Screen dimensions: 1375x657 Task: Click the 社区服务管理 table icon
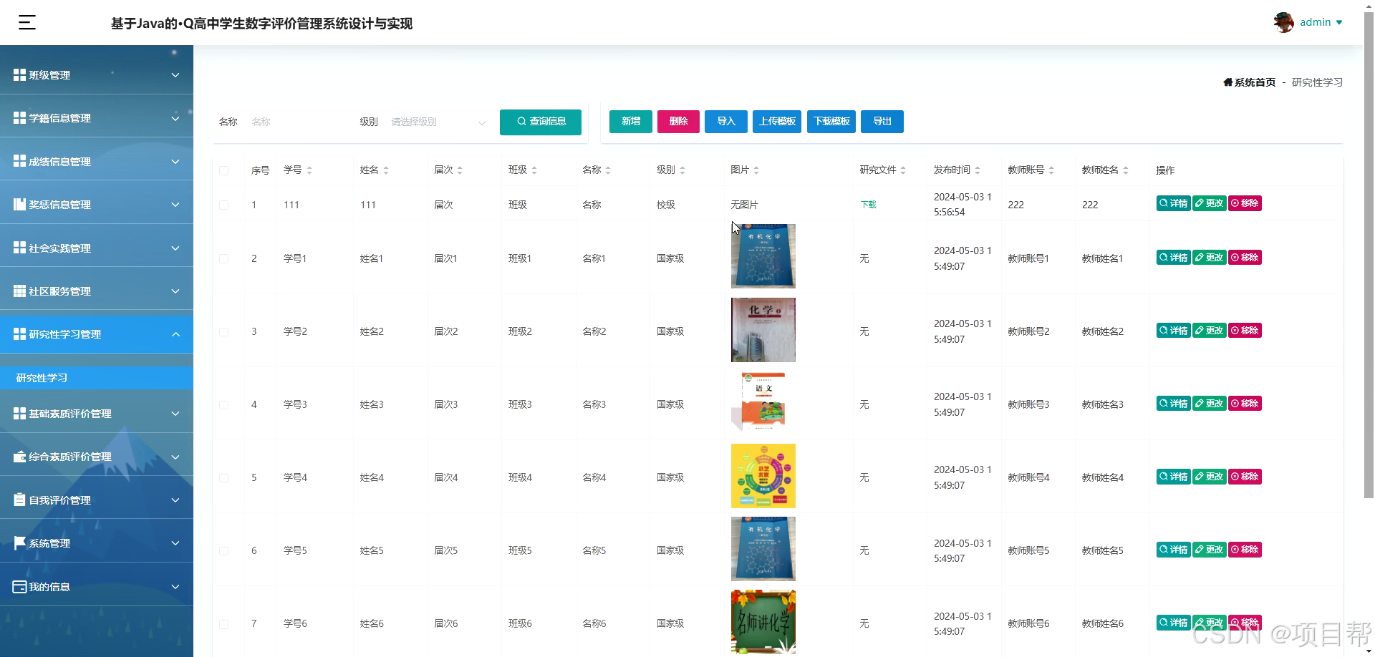pos(19,291)
